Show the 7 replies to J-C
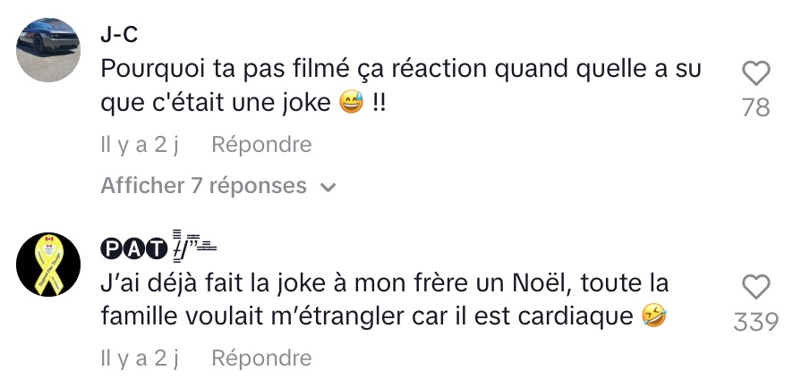Image resolution: width=793 pixels, height=379 pixels. (x=204, y=186)
